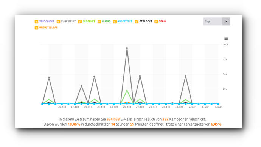261x147 pixels.
Task: Toggle the ZUGESTELLT checkbox
Action: 58,21
